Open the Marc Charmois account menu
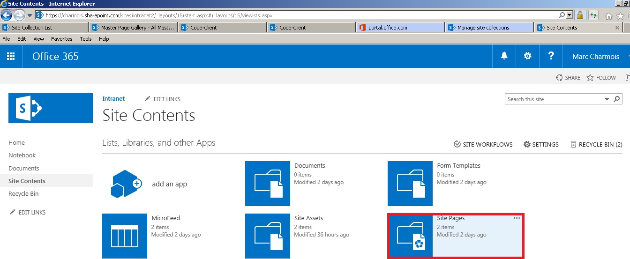This screenshot has height=259, width=630. tap(595, 56)
